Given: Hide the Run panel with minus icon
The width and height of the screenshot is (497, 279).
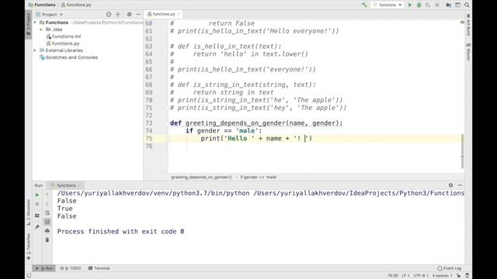Looking at the screenshot, I should [x=460, y=185].
